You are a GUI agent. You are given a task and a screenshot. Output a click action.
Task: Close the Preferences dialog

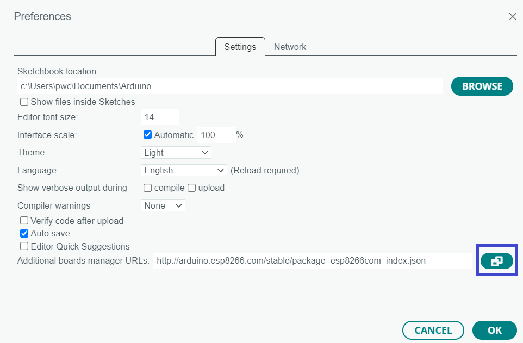(x=512, y=16)
